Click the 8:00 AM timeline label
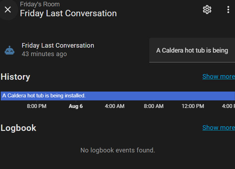The height and width of the screenshot is (169, 235). click(153, 106)
